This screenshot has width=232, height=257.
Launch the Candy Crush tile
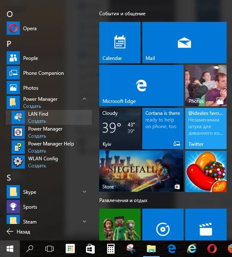[206, 171]
